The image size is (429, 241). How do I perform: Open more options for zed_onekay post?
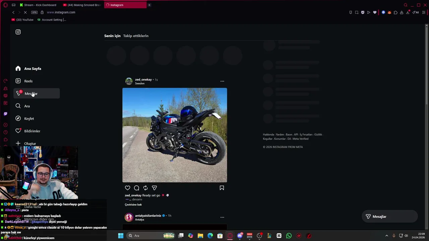tap(222, 81)
